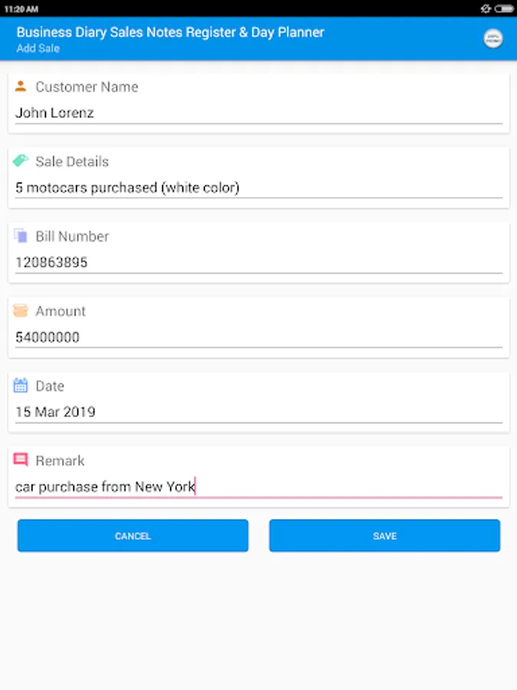Click the CANCEL button
This screenshot has width=517, height=690.
point(133,536)
